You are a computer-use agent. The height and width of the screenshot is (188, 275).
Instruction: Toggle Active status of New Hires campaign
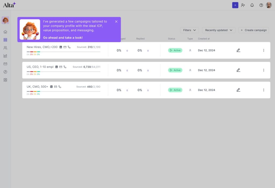point(175,50)
